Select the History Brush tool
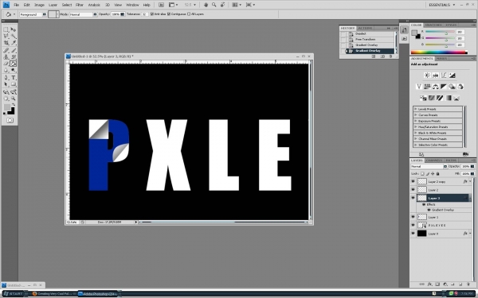478x298 pixels. 14,57
